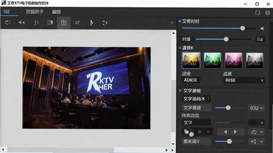Viewport: 273px width, 153px height.
Task: Click the flag marker toolbar icon
Action: tap(91, 23)
